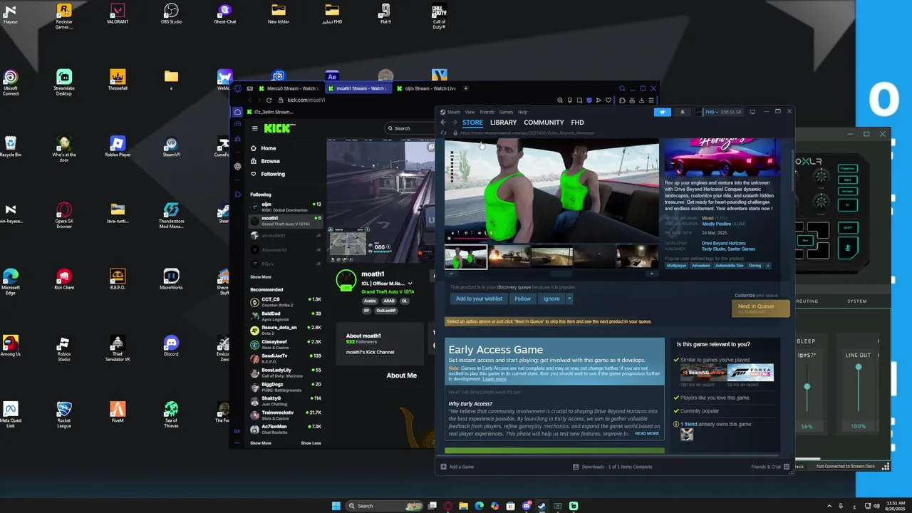Open Friends & Chat in Steam
This screenshot has width=912, height=513.
click(x=770, y=467)
